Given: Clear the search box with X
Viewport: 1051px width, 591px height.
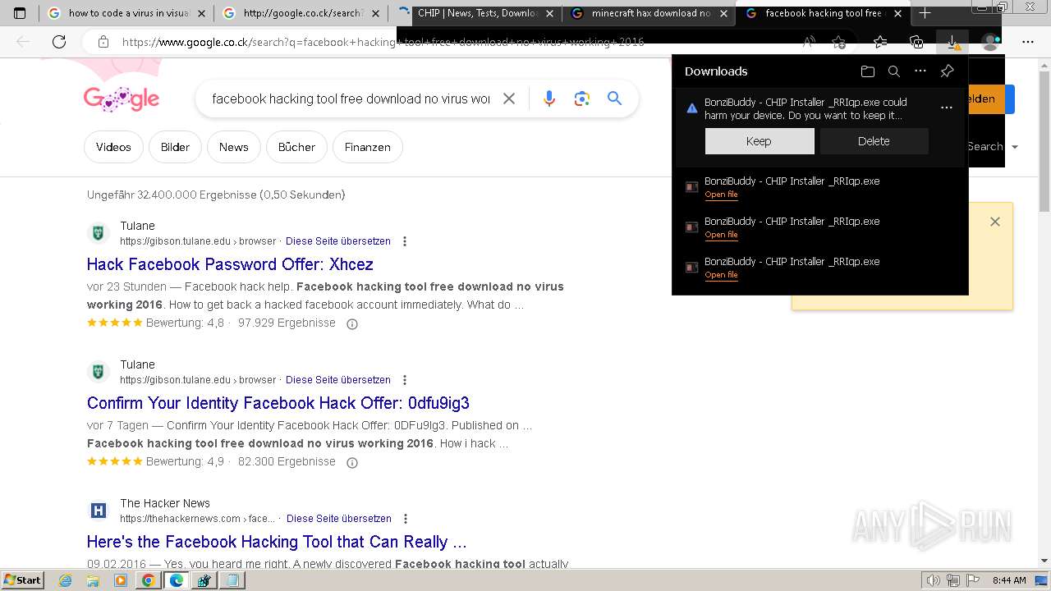Looking at the screenshot, I should (x=509, y=98).
